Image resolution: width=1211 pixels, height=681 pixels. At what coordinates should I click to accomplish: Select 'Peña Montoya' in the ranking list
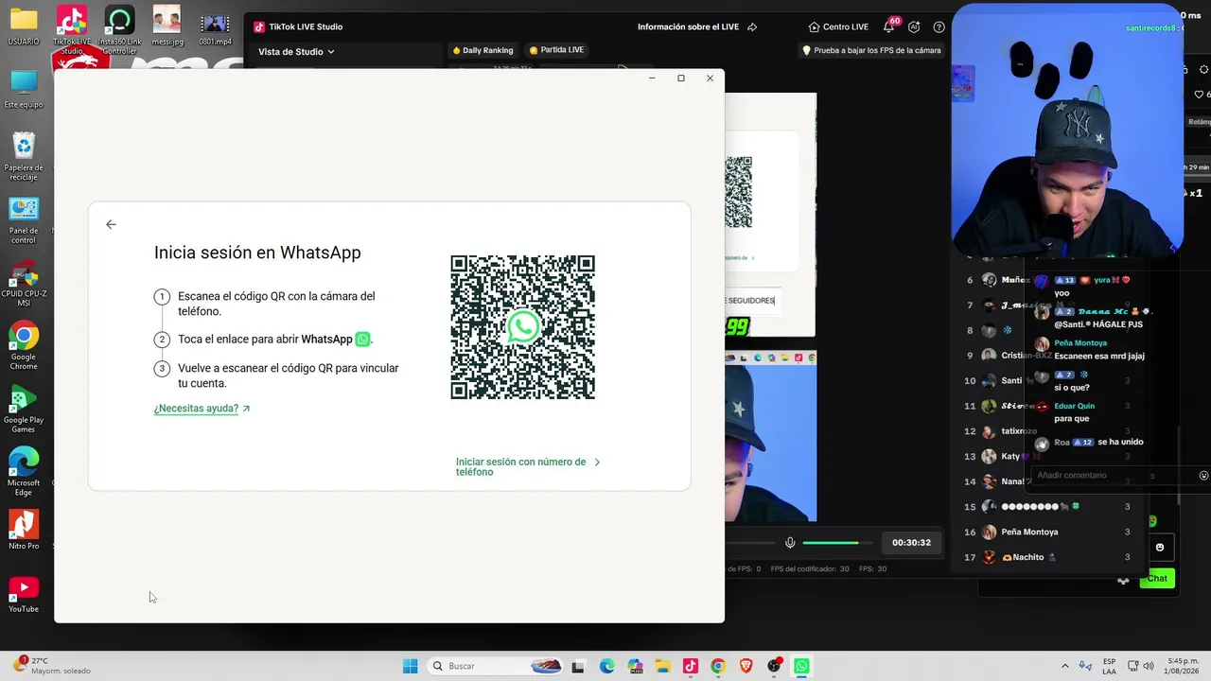pos(1029,533)
